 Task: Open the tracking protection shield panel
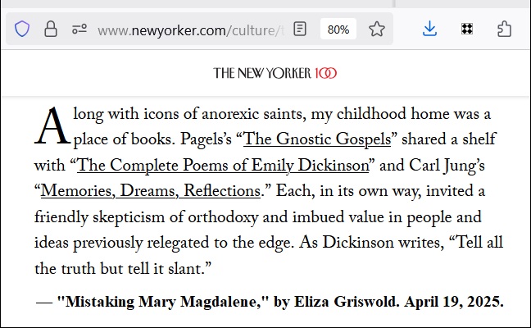[x=22, y=30]
